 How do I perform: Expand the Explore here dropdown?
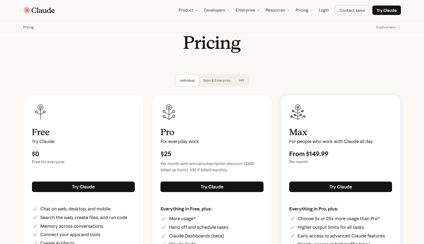point(388,27)
